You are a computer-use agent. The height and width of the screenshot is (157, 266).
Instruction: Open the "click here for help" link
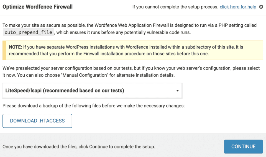238,7
